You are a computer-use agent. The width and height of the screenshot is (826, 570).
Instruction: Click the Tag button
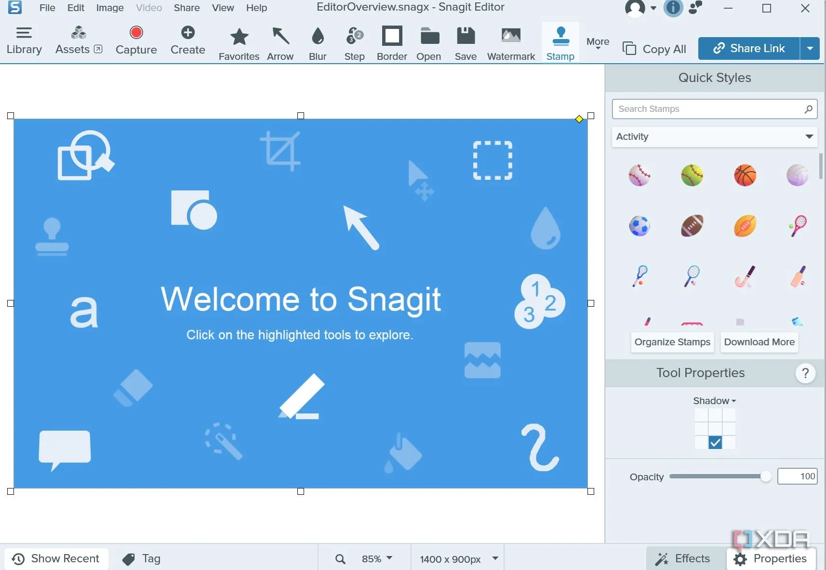141,558
